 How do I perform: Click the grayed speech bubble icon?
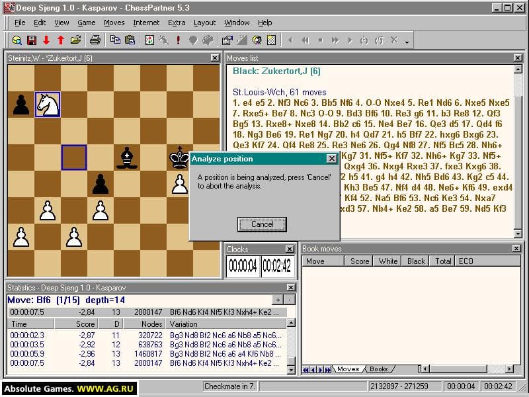point(193,40)
